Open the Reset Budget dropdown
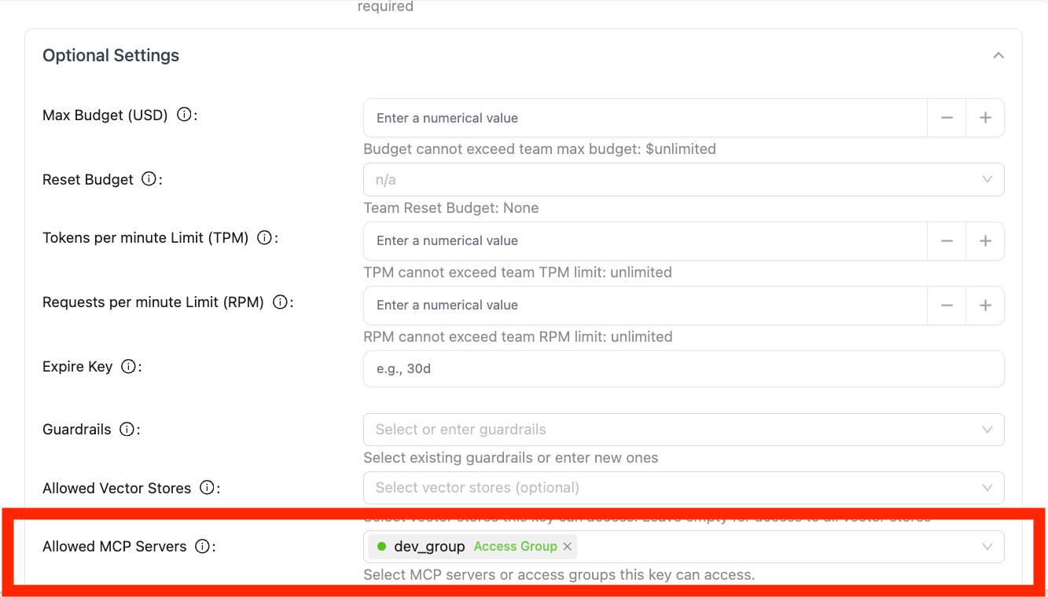 pos(683,180)
